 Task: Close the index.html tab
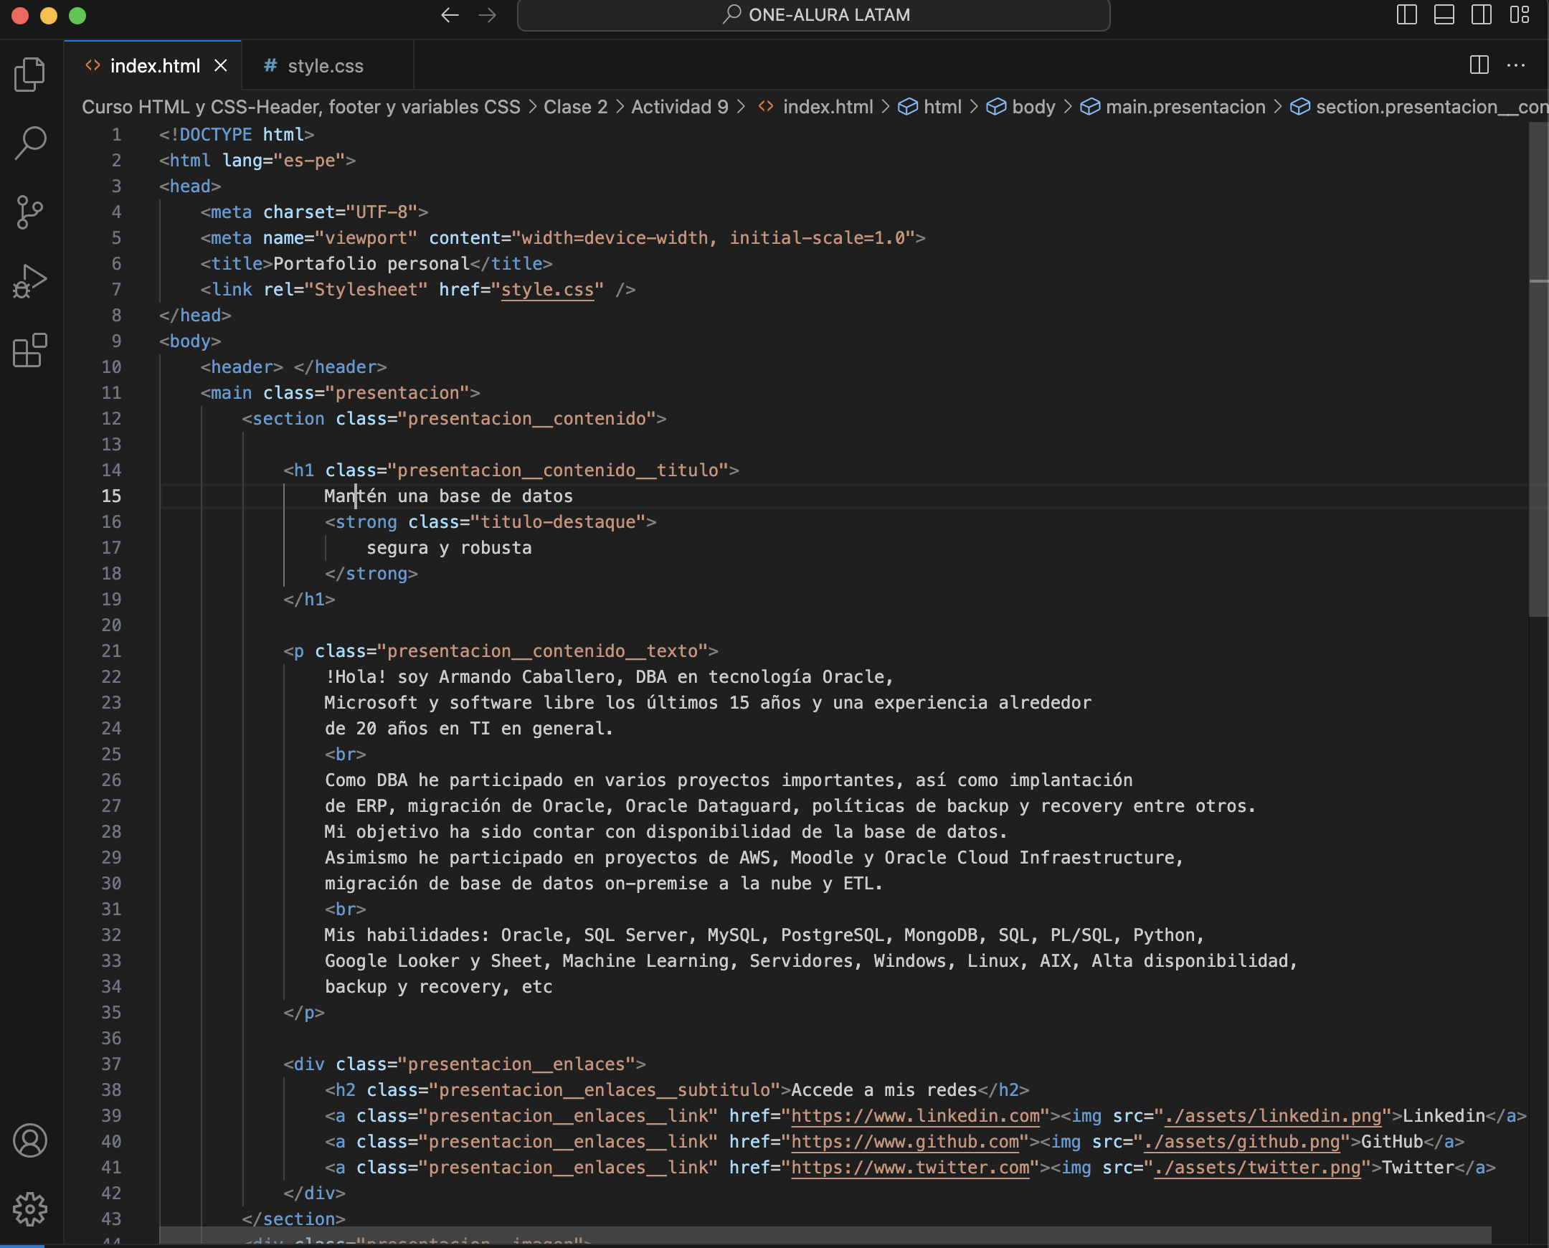click(x=221, y=65)
